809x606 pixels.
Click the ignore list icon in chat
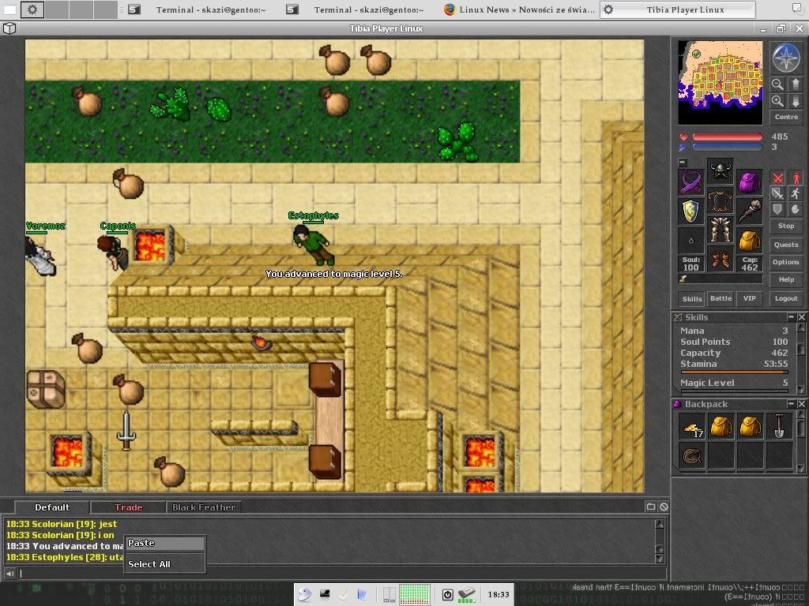(x=664, y=507)
